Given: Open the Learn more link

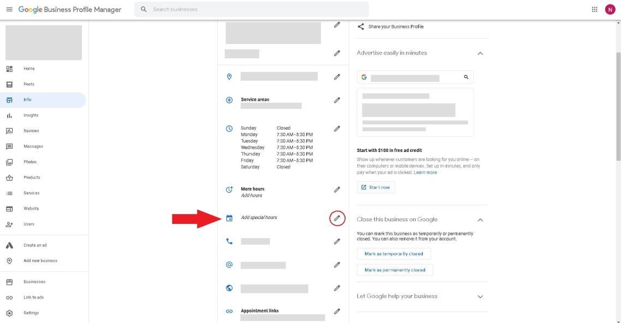Looking at the screenshot, I should pyautogui.click(x=425, y=172).
